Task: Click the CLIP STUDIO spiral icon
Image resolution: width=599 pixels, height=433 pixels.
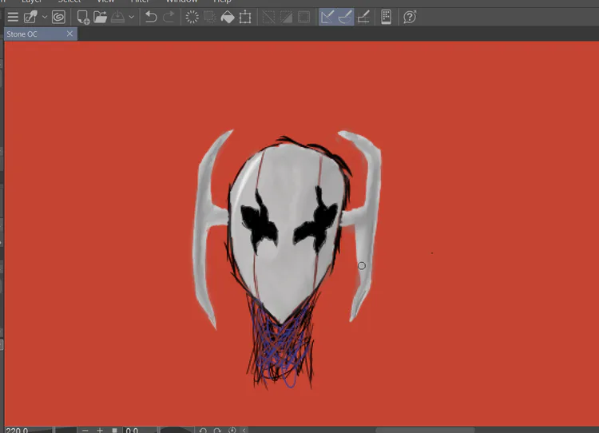Action: pos(58,17)
